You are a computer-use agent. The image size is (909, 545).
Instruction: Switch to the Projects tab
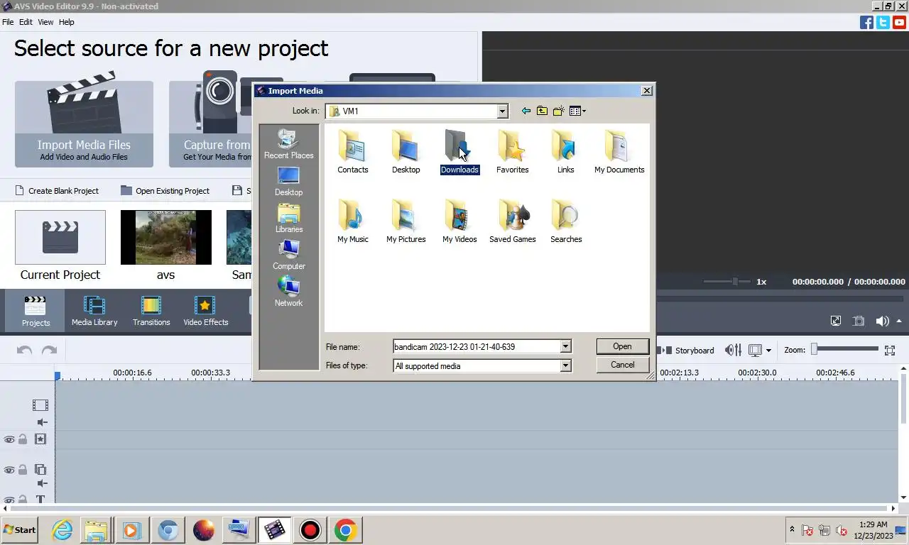pyautogui.click(x=36, y=311)
